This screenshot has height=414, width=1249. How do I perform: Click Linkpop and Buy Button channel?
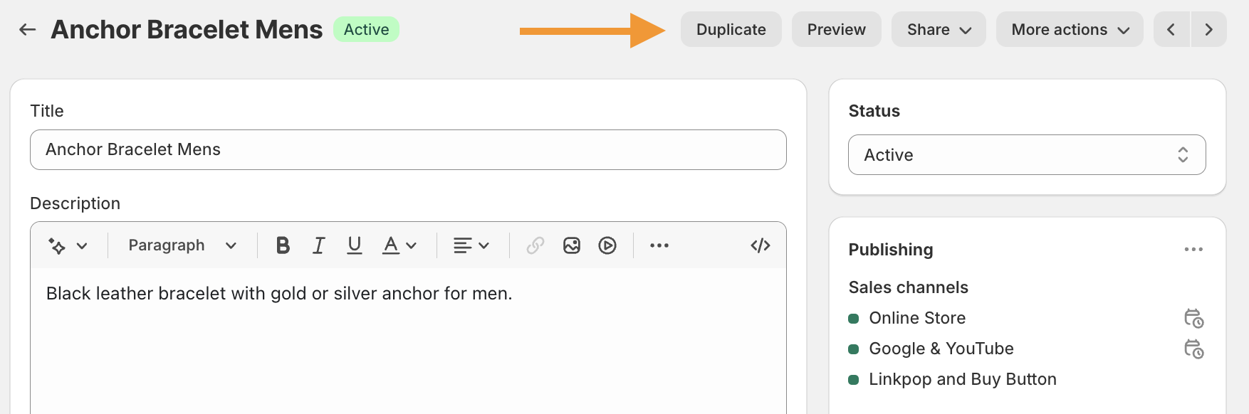963,379
